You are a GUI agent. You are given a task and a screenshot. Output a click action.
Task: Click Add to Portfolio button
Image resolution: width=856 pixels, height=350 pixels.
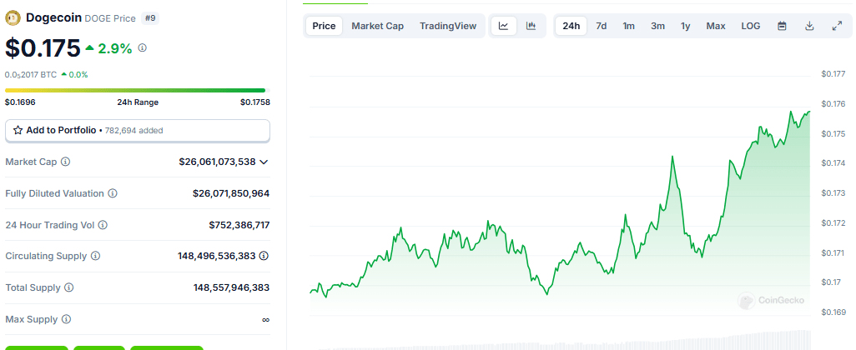pos(138,130)
